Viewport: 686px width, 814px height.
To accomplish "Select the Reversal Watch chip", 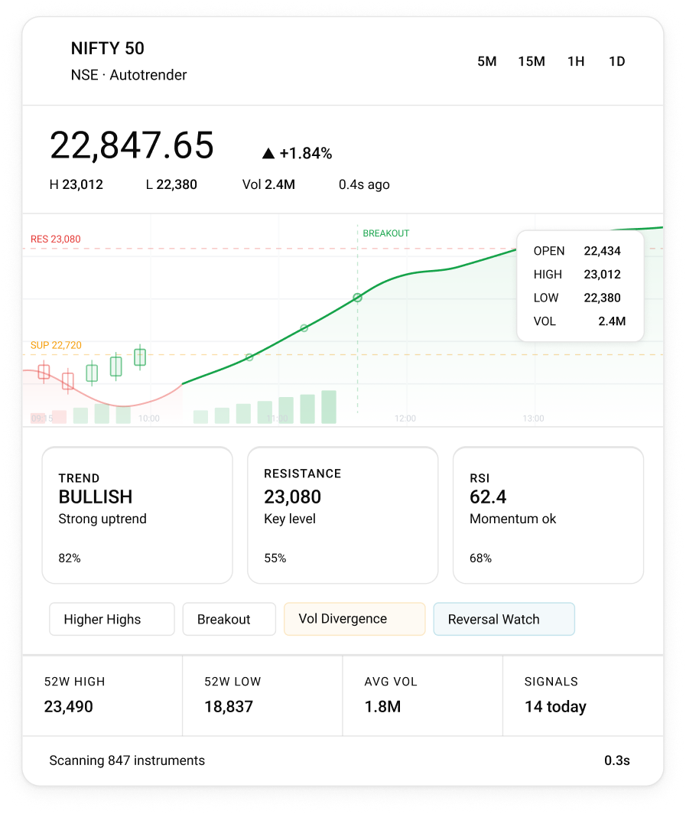I will point(504,619).
